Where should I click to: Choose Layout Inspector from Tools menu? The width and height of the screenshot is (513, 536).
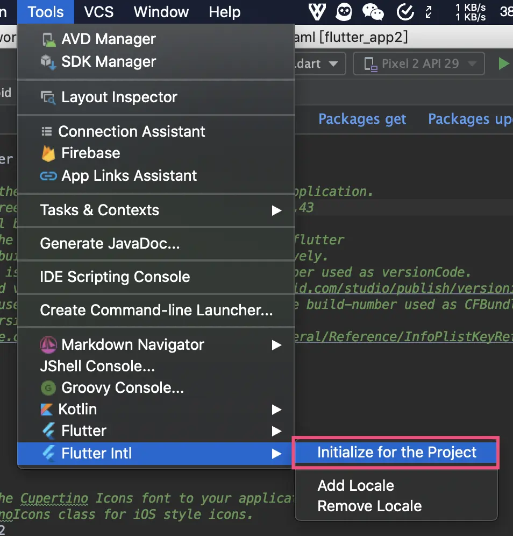point(156,97)
